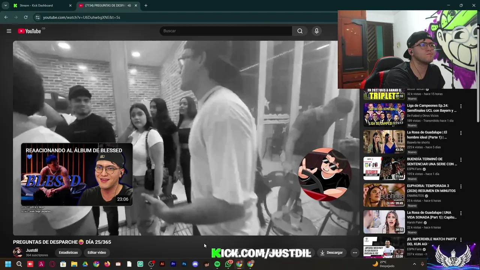View site information icon in address bar

[37, 17]
